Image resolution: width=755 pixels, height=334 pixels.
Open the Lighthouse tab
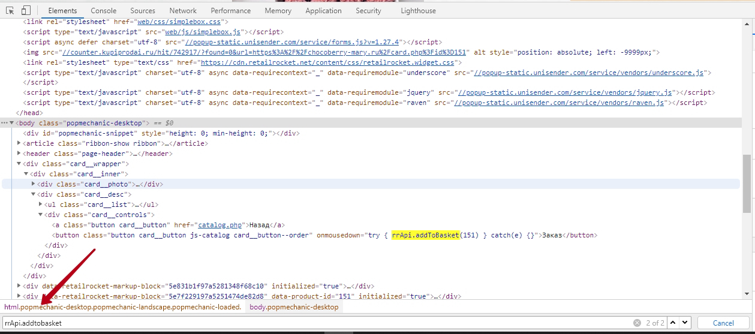pos(419,11)
